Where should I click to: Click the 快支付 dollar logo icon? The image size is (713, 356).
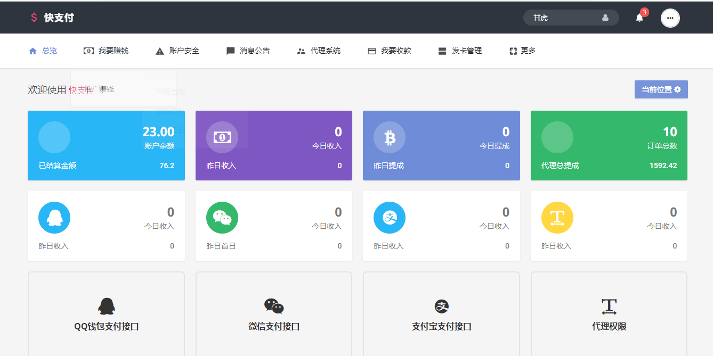34,18
